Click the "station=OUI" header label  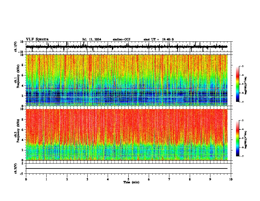[x=121, y=39]
